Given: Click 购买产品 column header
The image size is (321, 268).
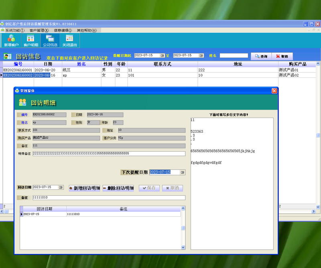Looking at the screenshot, I should 297,64.
